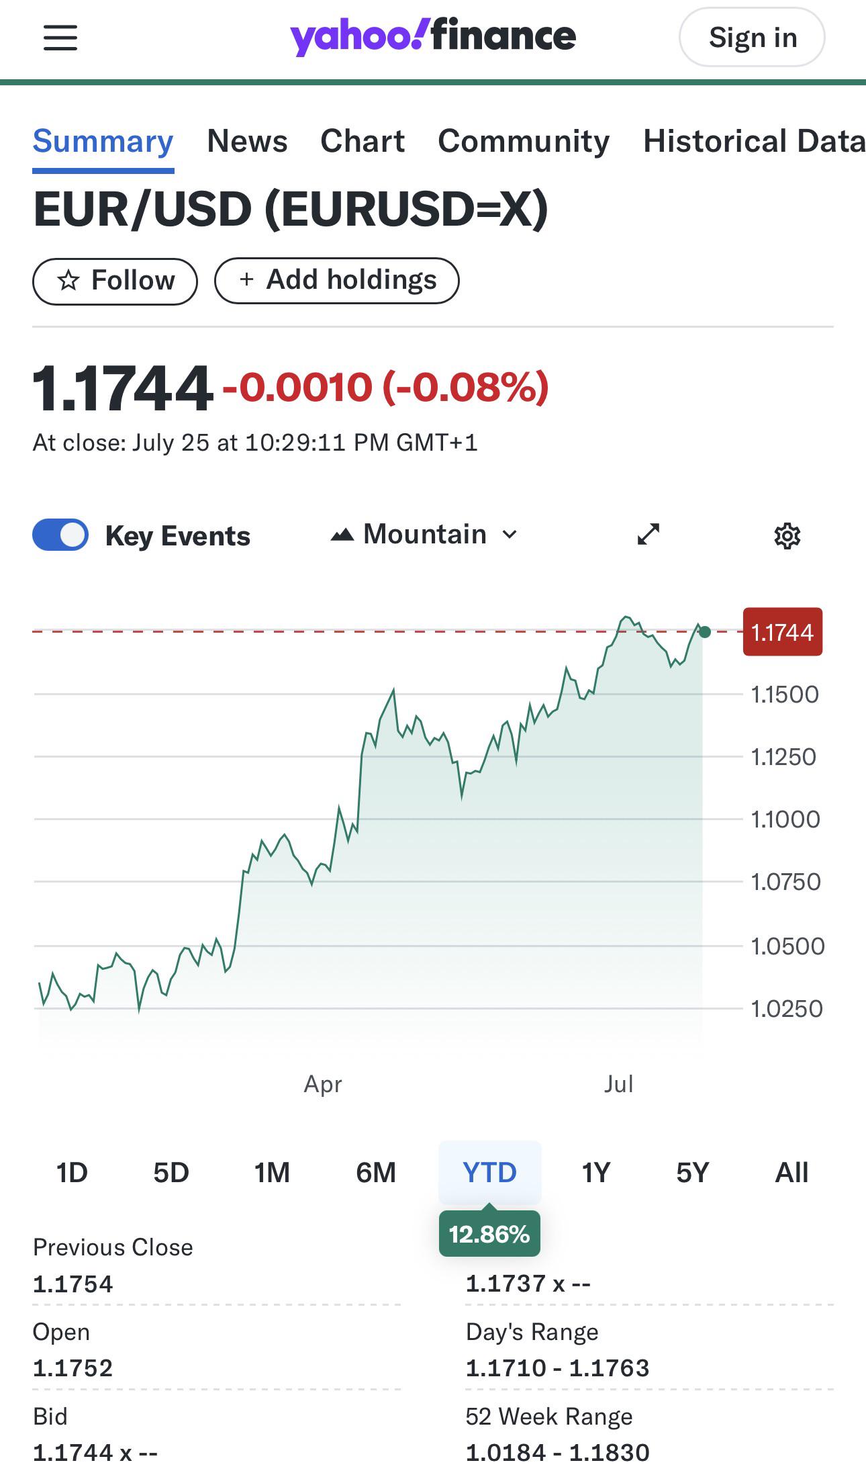Select the 1D time range
The width and height of the screenshot is (866, 1473).
pos(72,1173)
